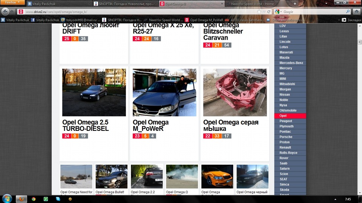This screenshot has width=362, height=203.
Task: Bookmark this page with the star icon
Action: pyautogui.click(x=259, y=12)
